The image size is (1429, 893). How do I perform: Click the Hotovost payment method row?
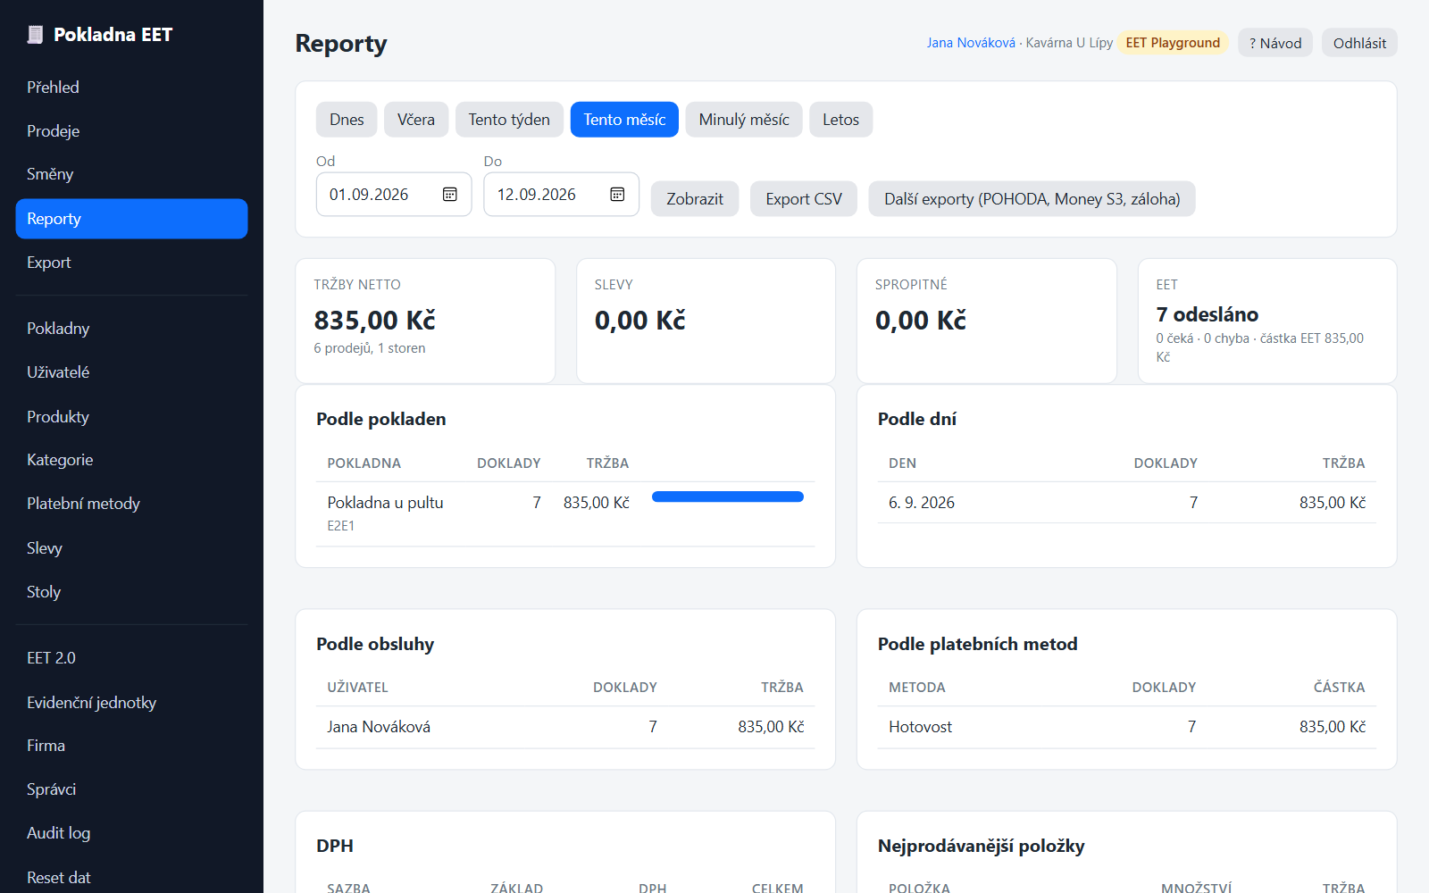pyautogui.click(x=1127, y=727)
